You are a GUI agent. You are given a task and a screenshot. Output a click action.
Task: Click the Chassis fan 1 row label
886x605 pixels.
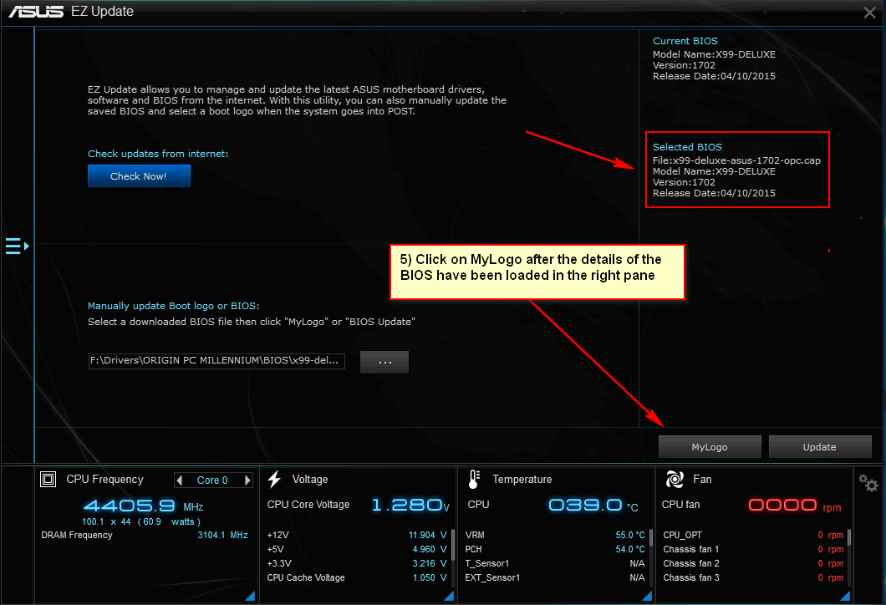pos(691,549)
